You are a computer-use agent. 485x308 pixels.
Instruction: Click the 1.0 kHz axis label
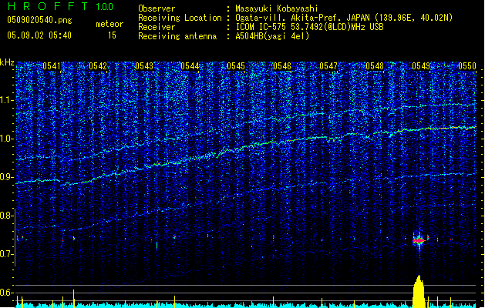pos(8,139)
